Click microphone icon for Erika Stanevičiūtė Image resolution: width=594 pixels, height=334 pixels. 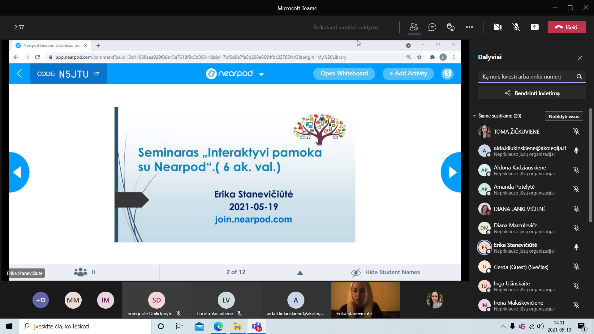pyautogui.click(x=576, y=247)
